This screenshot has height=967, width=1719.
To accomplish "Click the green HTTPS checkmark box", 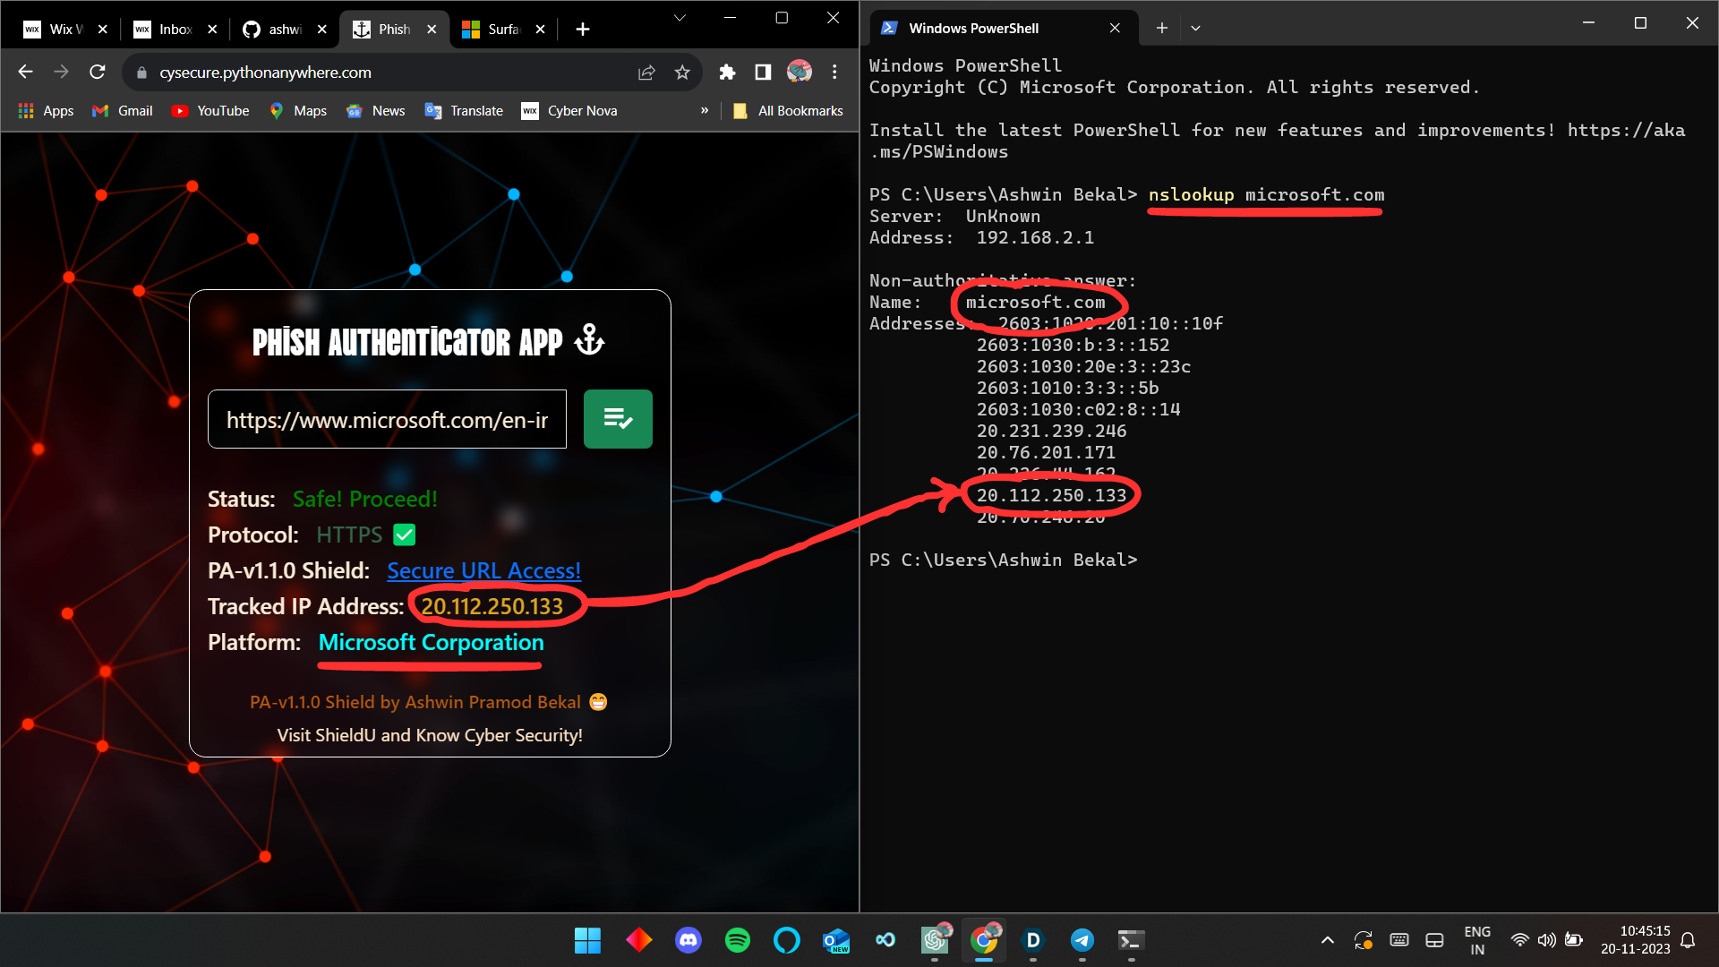I will click(405, 535).
